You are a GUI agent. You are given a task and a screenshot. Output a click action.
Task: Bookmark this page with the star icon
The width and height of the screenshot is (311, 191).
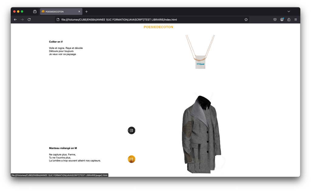pyautogui.click(x=246, y=20)
